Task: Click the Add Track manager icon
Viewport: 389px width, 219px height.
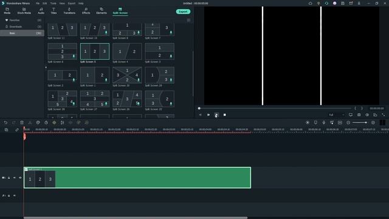Action: click(x=7, y=130)
